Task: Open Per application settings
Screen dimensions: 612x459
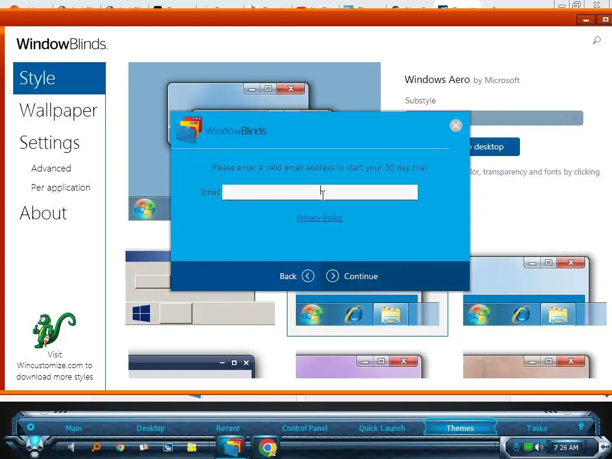Action: pos(60,187)
